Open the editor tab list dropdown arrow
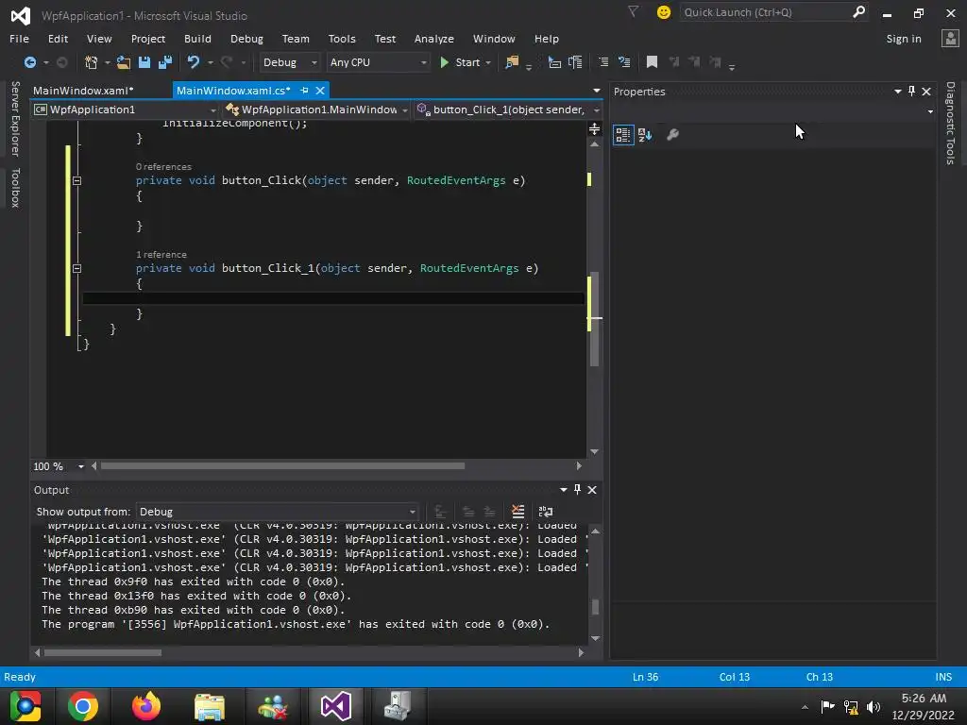Screen dimensions: 967x725 coord(597,91)
